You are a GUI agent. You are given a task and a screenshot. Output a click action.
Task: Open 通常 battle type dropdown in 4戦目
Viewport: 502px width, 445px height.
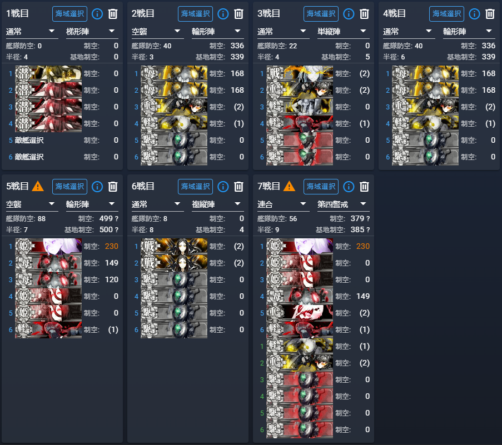click(409, 32)
